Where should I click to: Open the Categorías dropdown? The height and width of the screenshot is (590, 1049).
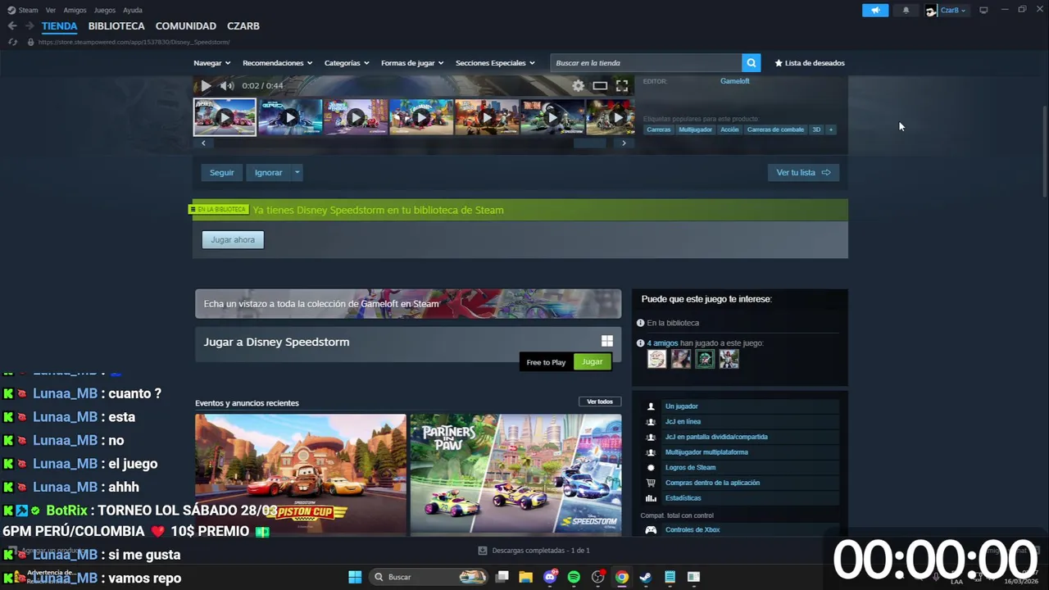(x=347, y=63)
